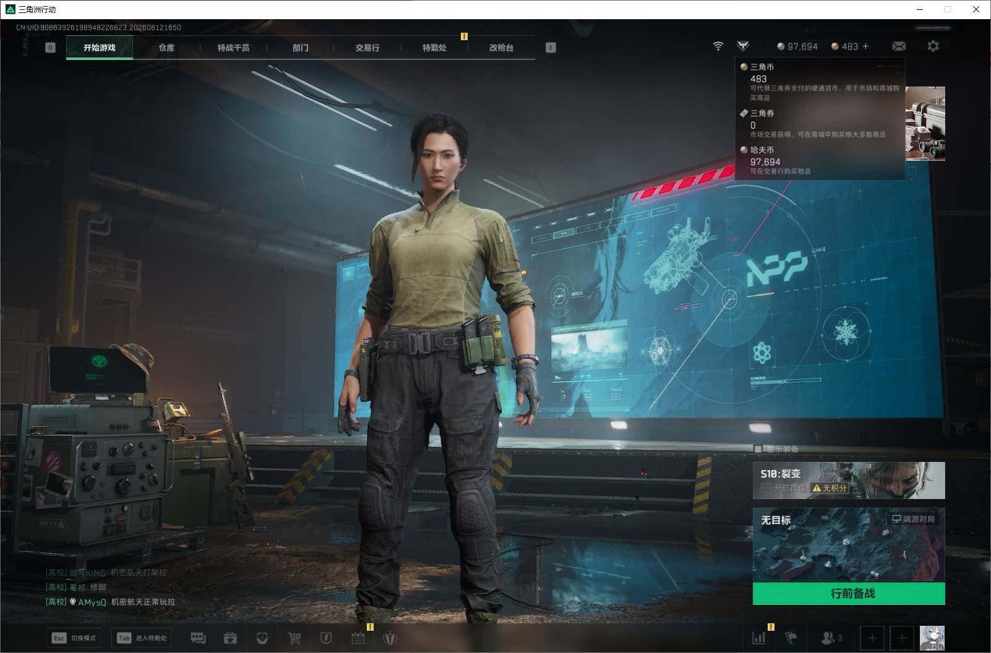Click the 修脚 chat message line
Viewport: 991px width, 653px height.
[76, 587]
